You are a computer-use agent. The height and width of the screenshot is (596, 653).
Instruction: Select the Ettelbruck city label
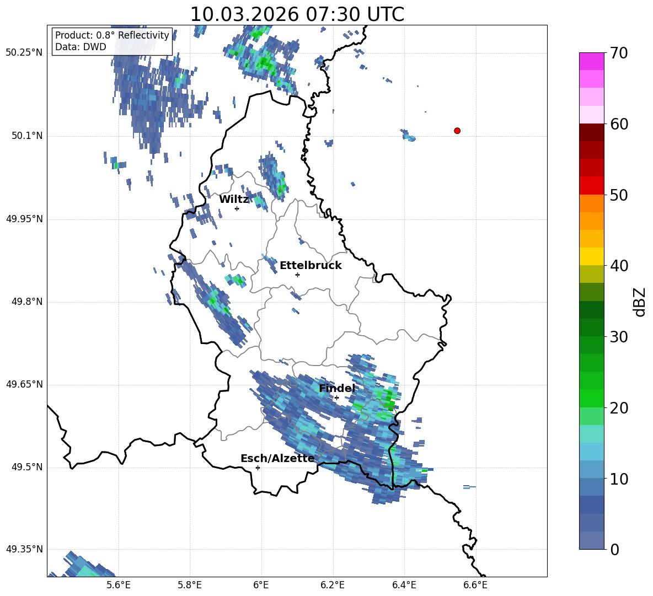[311, 266]
